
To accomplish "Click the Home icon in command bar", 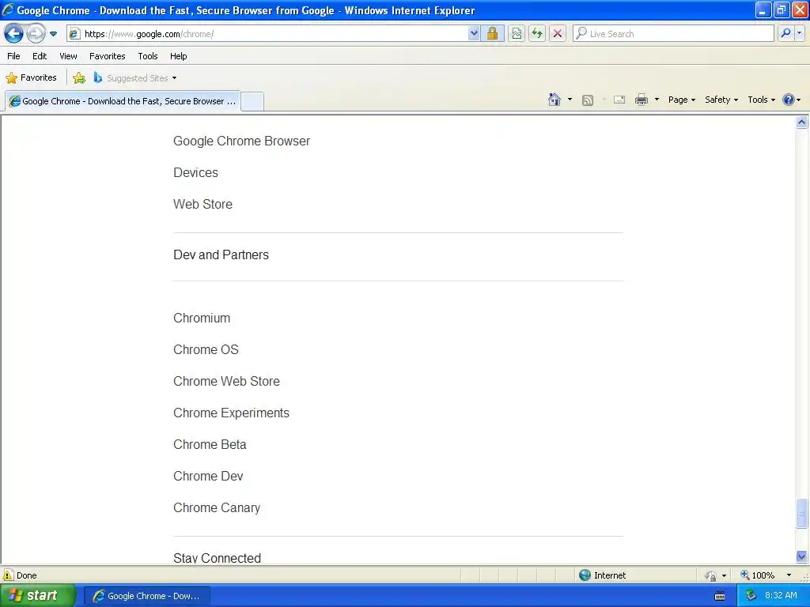I will [x=555, y=100].
